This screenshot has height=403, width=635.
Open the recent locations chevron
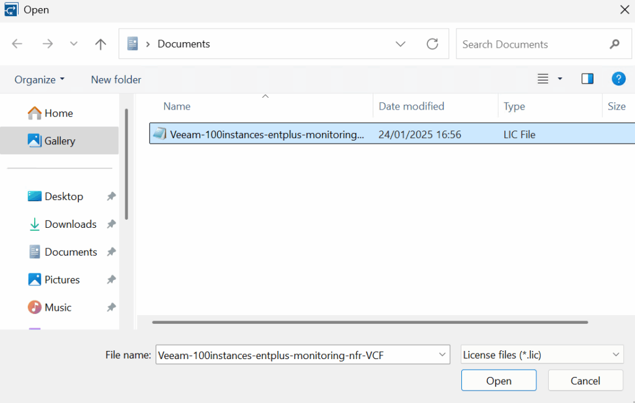(x=74, y=44)
